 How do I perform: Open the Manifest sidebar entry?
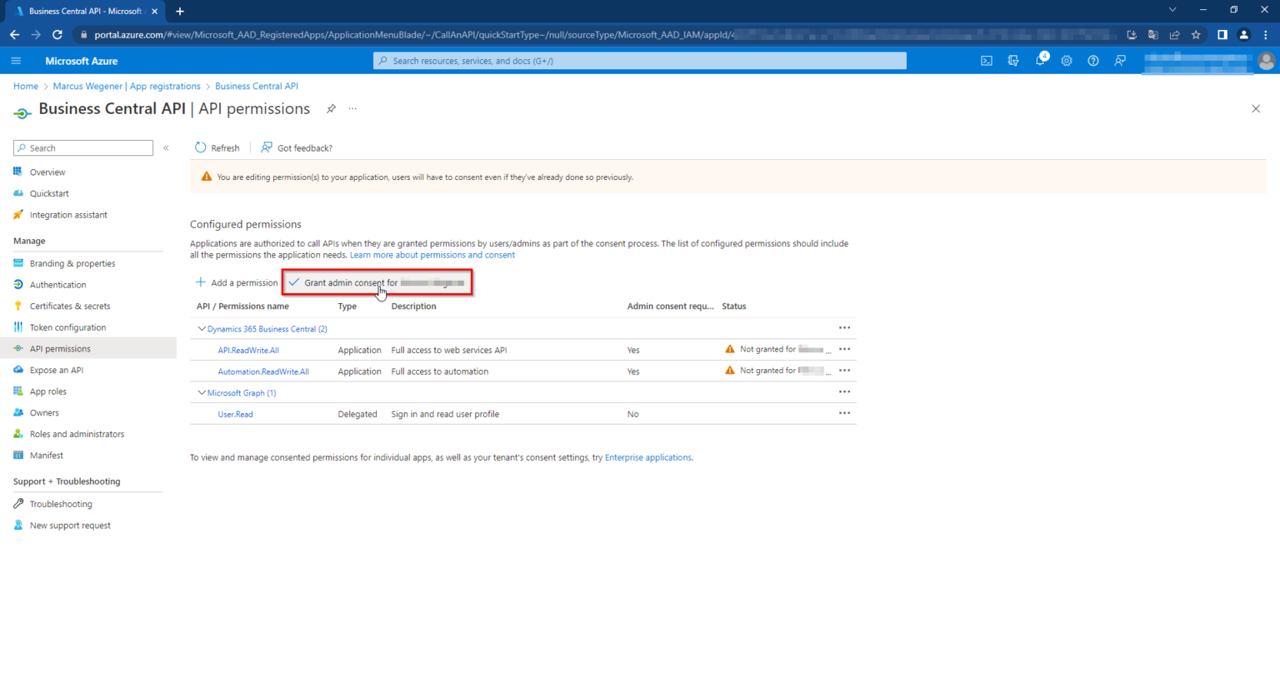[x=46, y=455]
